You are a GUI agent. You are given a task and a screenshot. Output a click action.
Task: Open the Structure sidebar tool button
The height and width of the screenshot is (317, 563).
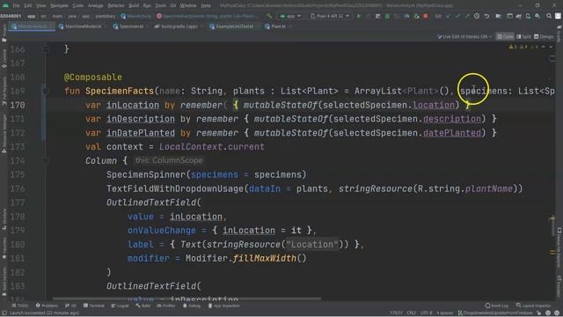click(4, 219)
